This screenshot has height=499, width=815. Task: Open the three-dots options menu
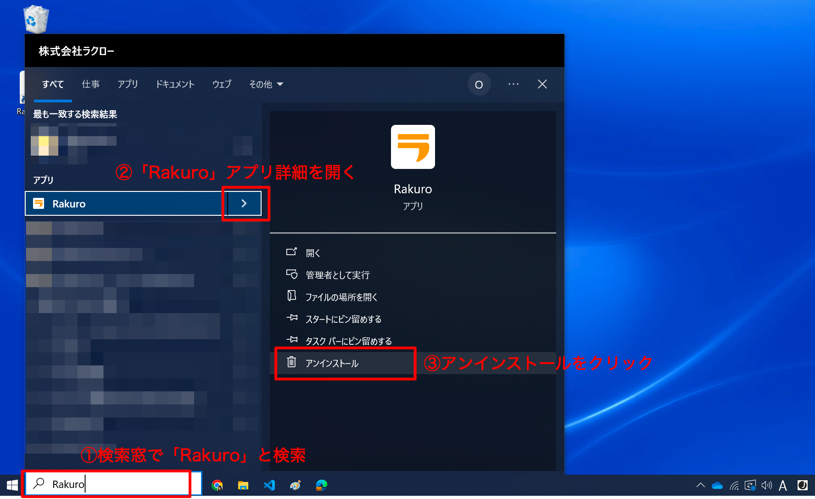pyautogui.click(x=514, y=84)
